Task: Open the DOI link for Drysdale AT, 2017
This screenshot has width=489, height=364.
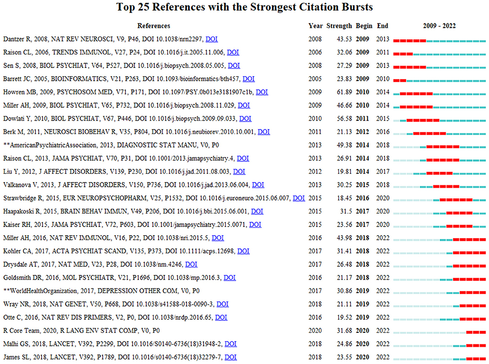Action: coord(191,264)
